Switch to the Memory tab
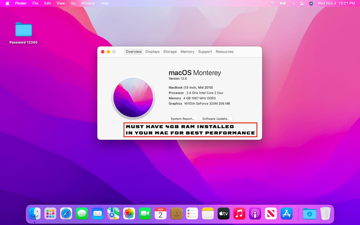 pos(188,52)
